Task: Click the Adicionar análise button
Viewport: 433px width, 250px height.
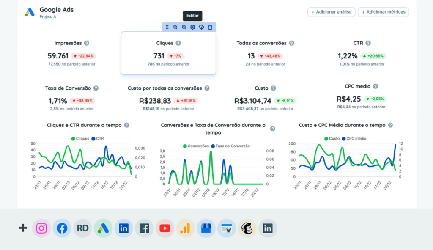Action: point(331,12)
